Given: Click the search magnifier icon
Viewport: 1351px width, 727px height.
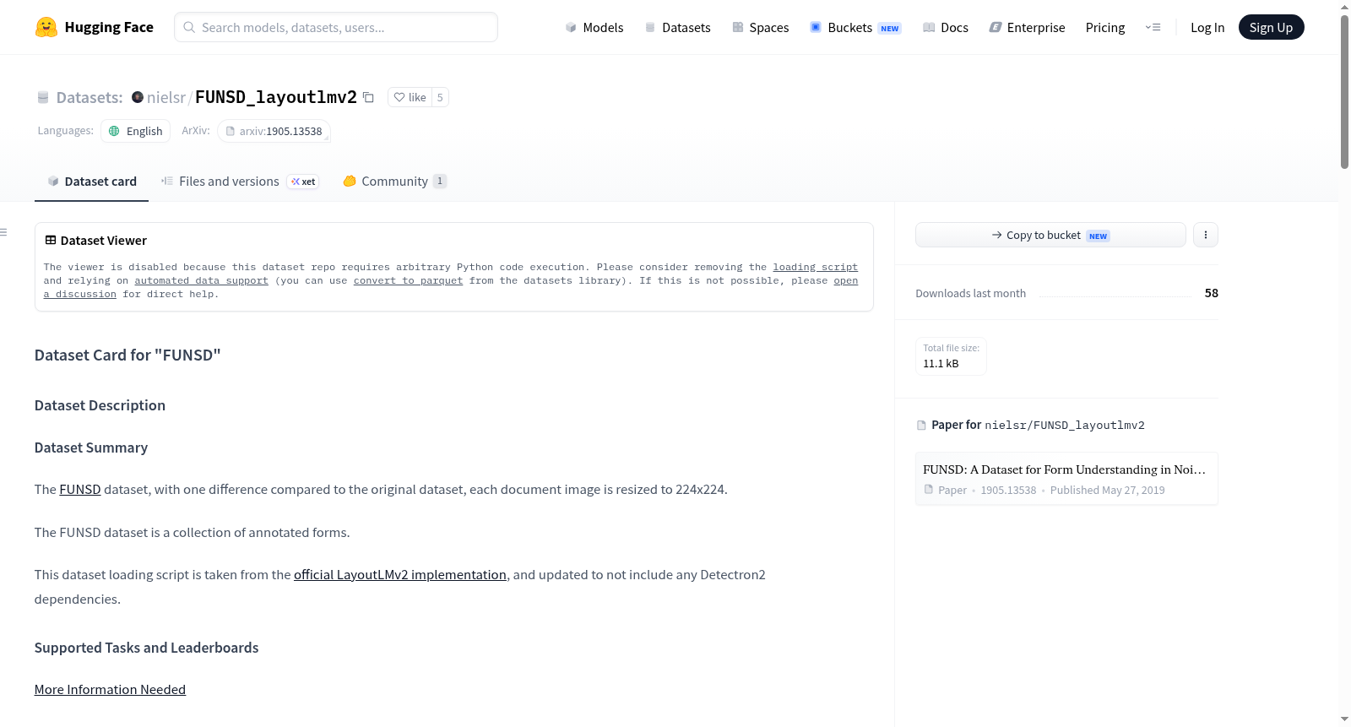Looking at the screenshot, I should point(189,27).
